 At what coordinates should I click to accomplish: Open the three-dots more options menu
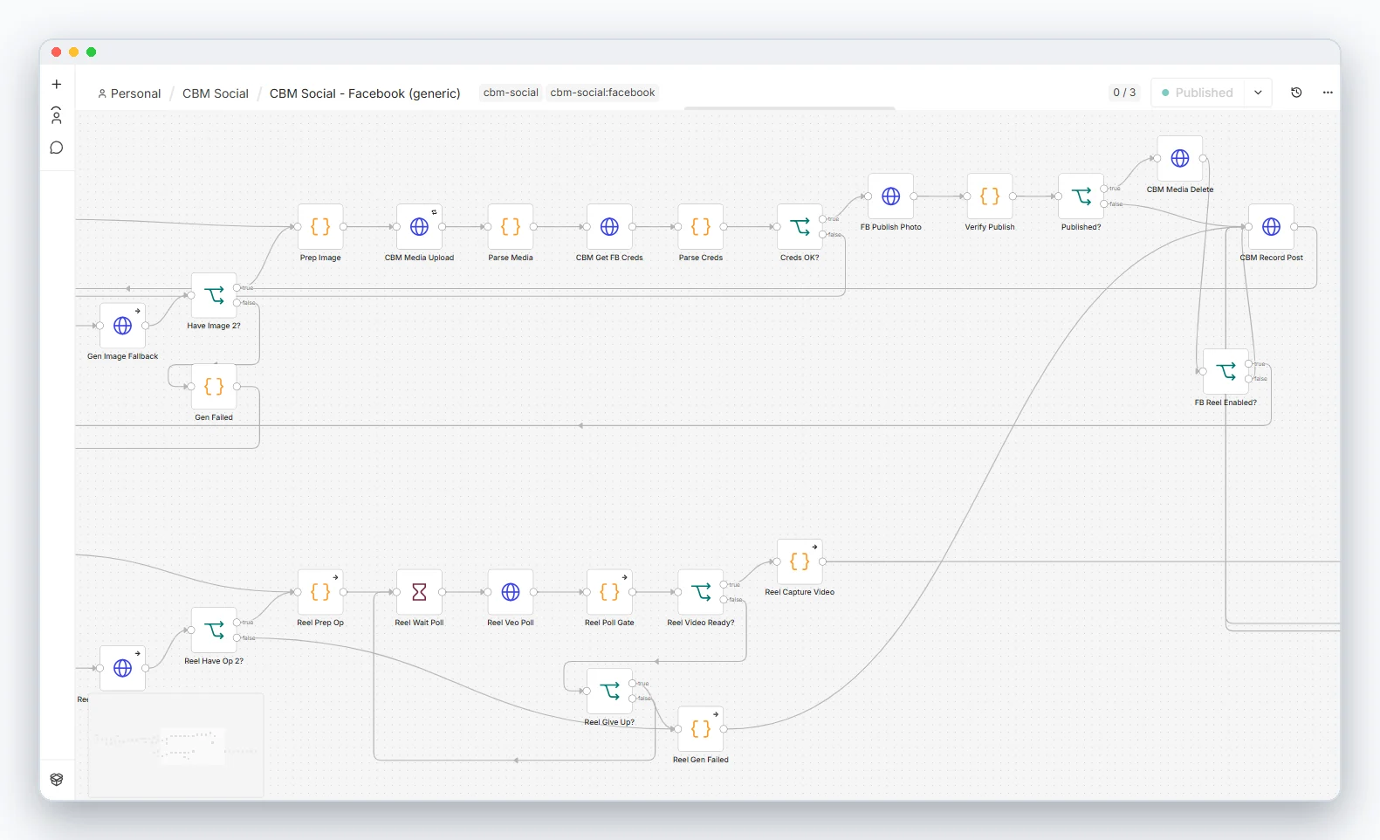(1328, 93)
